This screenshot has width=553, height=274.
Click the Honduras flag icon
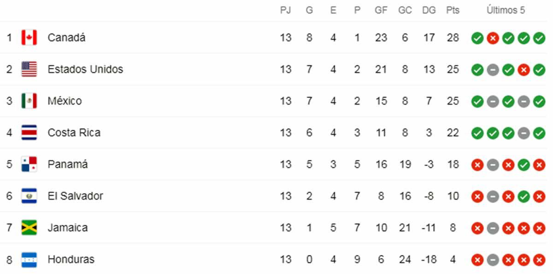coord(29,259)
